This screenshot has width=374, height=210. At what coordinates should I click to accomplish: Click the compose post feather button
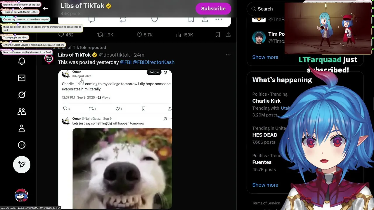22,164
